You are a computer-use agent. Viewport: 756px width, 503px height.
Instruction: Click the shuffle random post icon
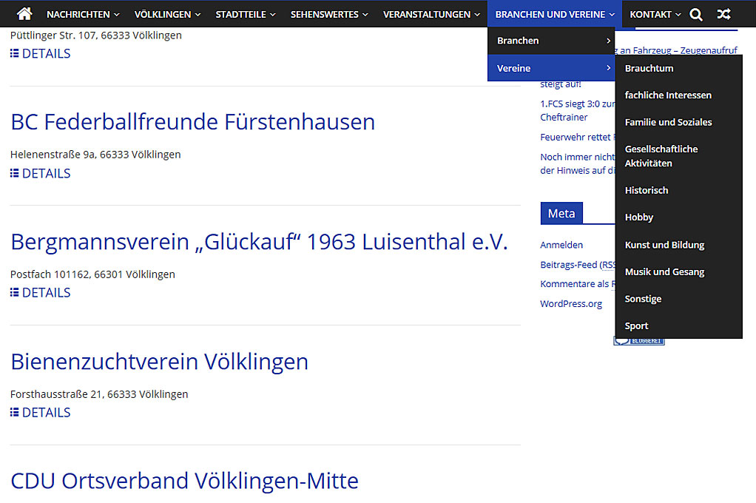(723, 14)
